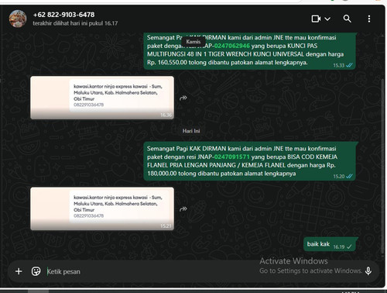Start a video call
Screen dimensions: 387x293
coord(316,19)
